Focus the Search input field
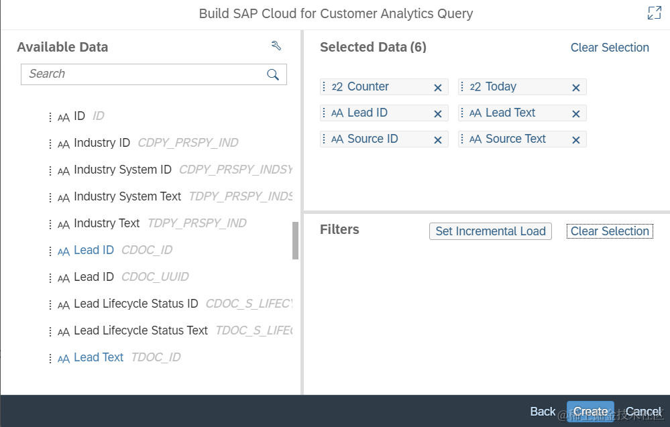The width and height of the screenshot is (670, 427). (144, 74)
